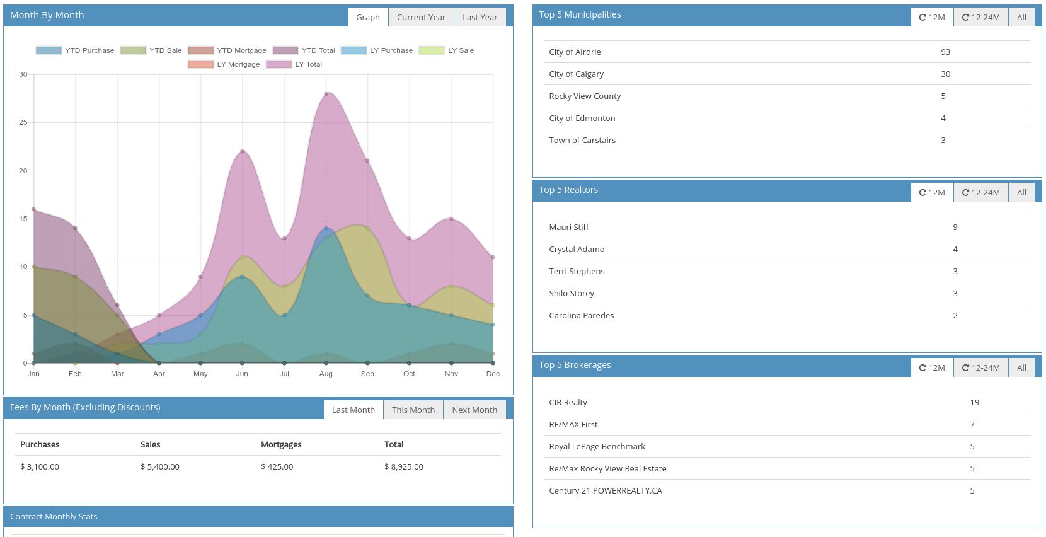Toggle YTD Purchase legend swatch
The width and height of the screenshot is (1046, 537).
coord(49,50)
